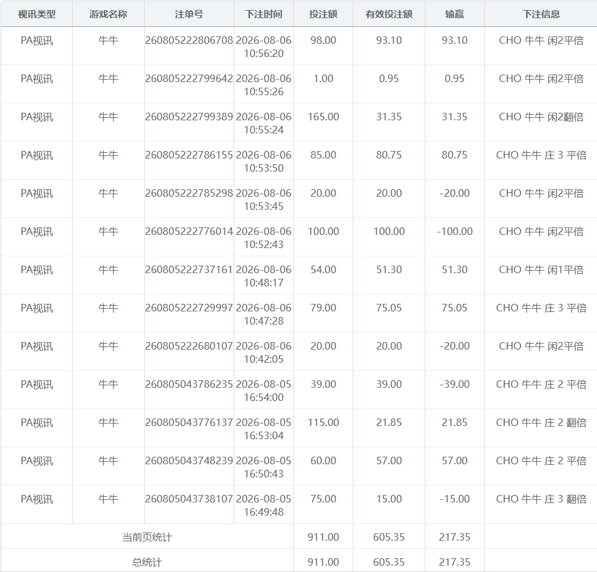Click the CHO 牛牛 闲1平倍 bet info
This screenshot has width=597, height=572.
[541, 269]
